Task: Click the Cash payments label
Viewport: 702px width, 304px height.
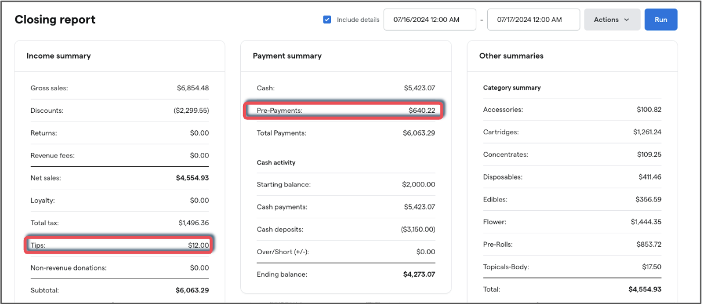Action: pos(282,207)
